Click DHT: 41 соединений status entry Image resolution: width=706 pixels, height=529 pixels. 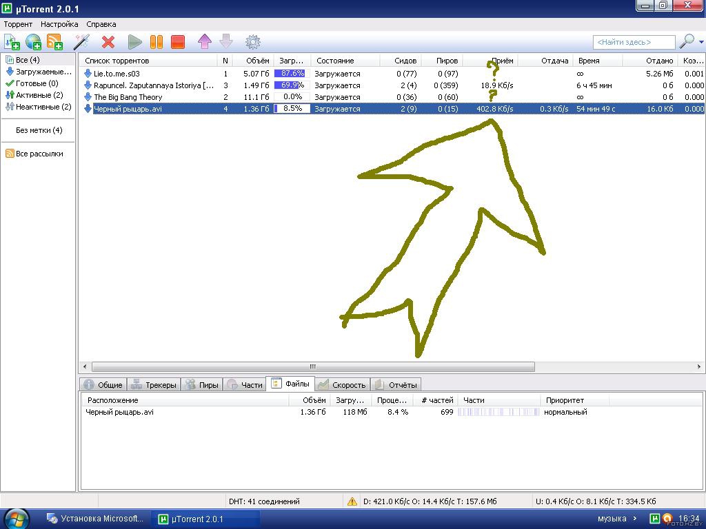pyautogui.click(x=264, y=501)
